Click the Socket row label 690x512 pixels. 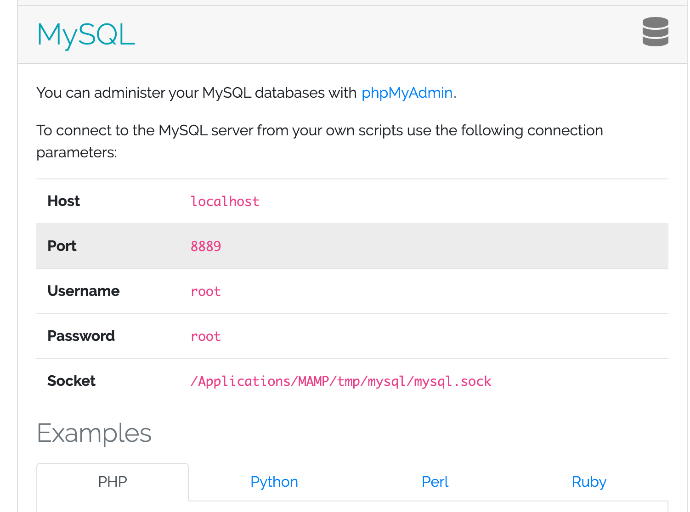(x=72, y=381)
